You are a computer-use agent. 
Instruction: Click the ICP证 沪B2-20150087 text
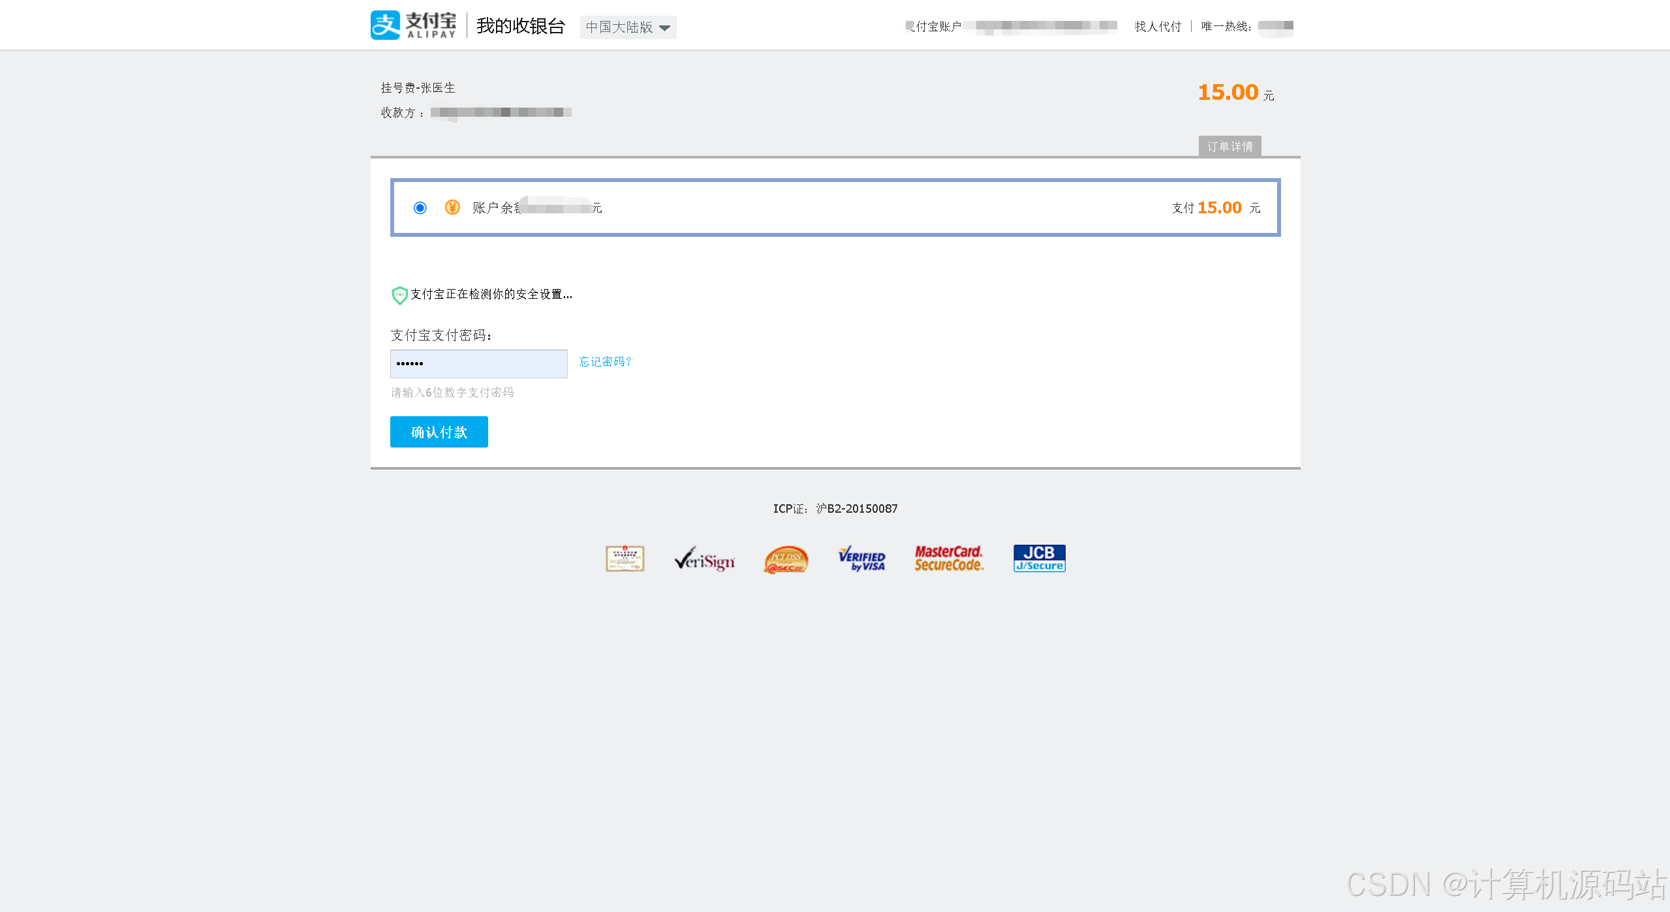click(x=835, y=509)
